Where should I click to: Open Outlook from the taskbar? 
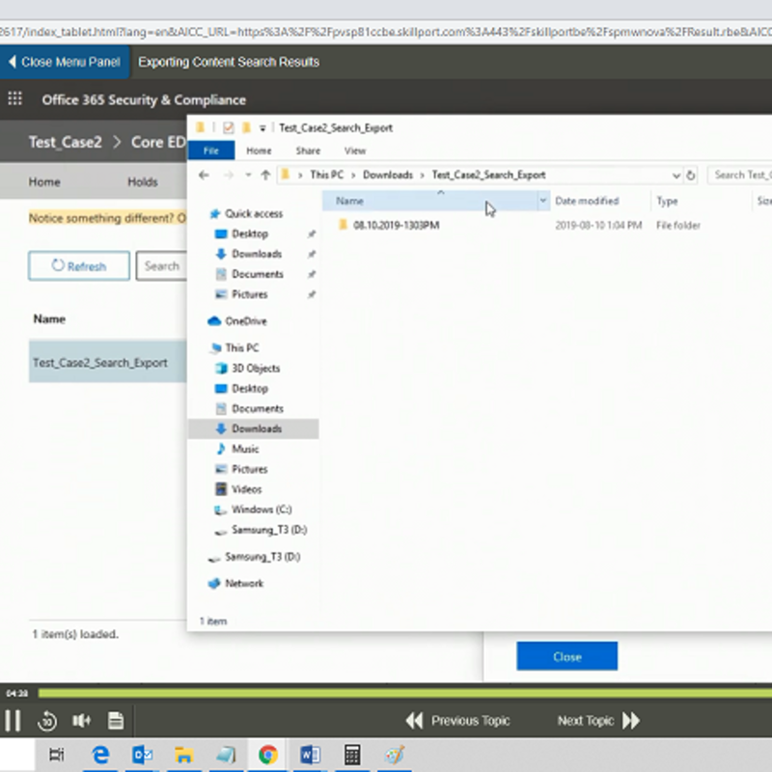(142, 755)
